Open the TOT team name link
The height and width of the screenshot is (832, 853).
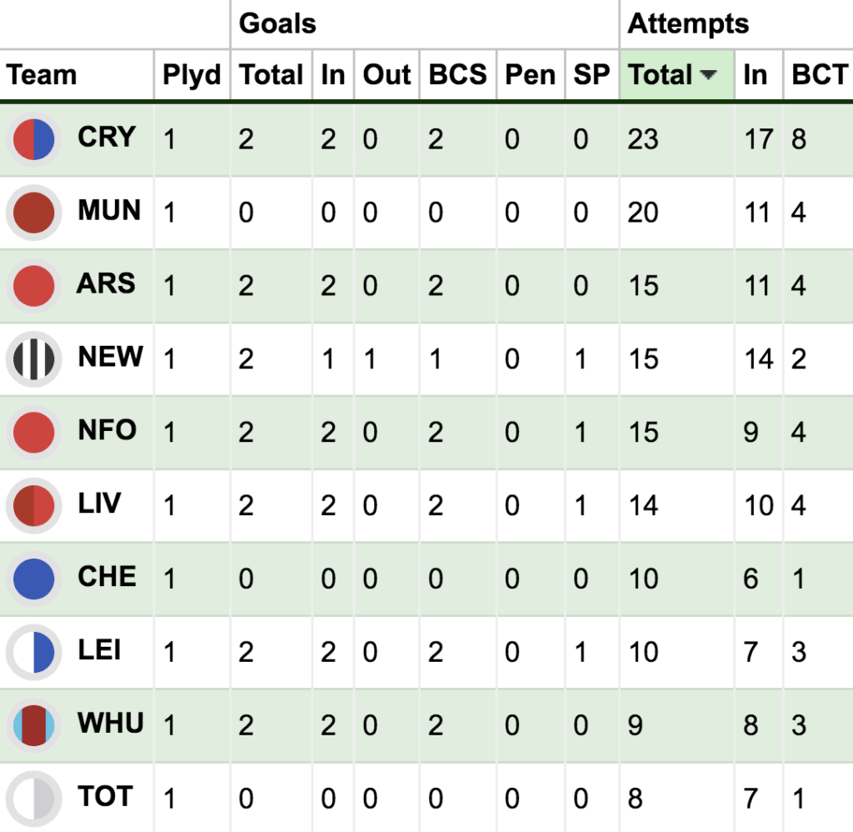click(105, 796)
